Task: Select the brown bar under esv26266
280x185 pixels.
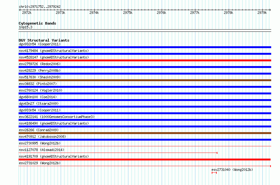Action: 145,133
